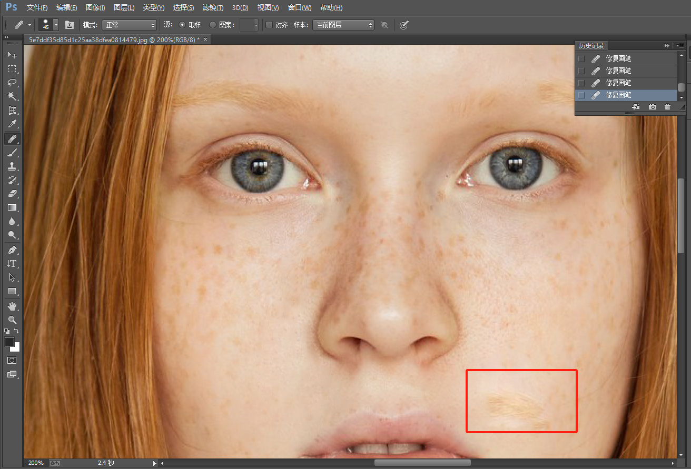Select the 图案 source radio button

213,25
